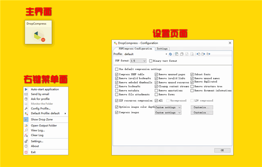Click Customize button for color depth
Image resolution: width=262 pixels, height=167 pixels.
pyautogui.click(x=202, y=107)
